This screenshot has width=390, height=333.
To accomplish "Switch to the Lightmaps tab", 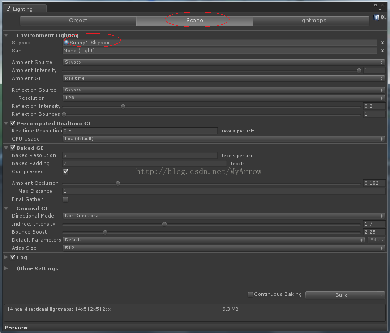I will tap(311, 21).
